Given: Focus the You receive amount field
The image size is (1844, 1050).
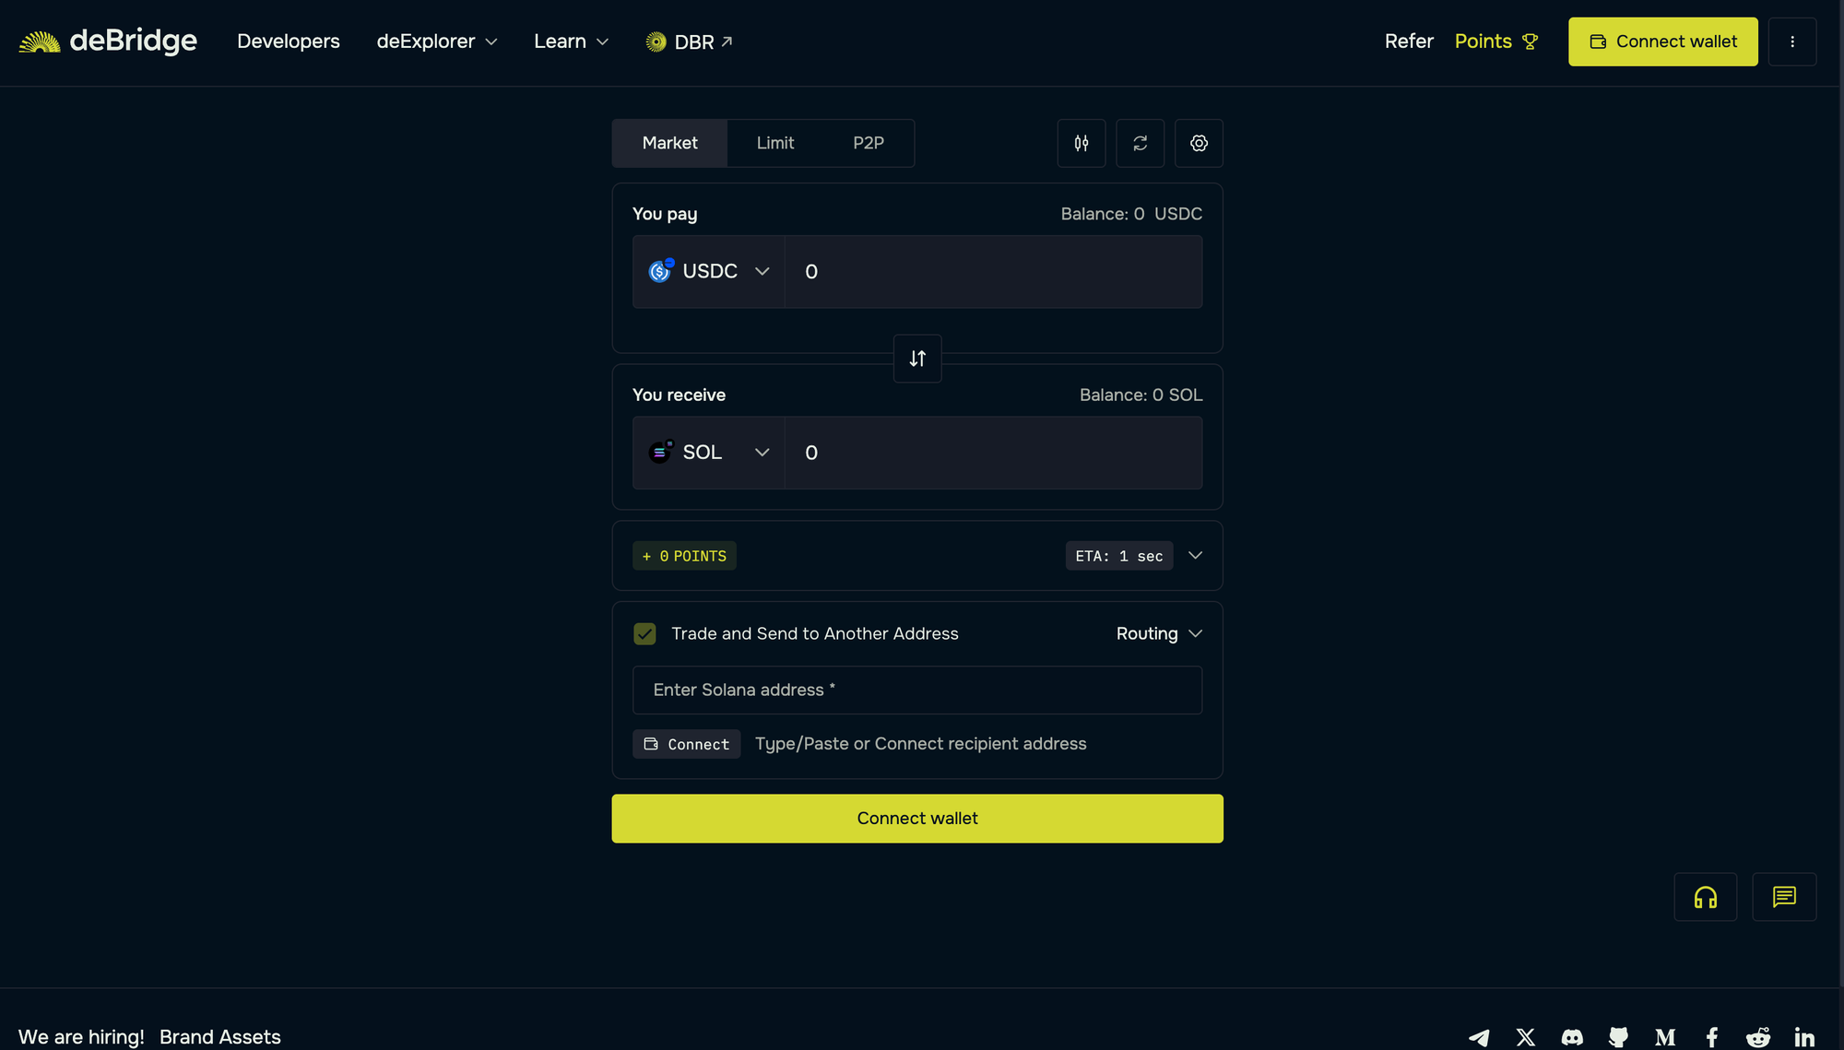Looking at the screenshot, I should click(994, 453).
